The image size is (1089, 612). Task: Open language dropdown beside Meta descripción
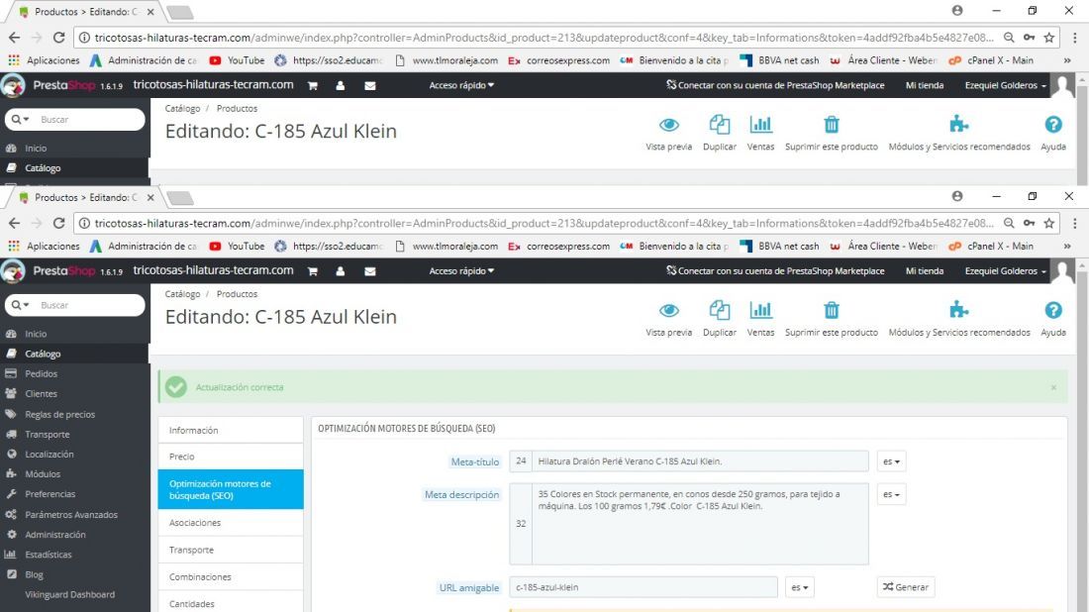pos(891,494)
